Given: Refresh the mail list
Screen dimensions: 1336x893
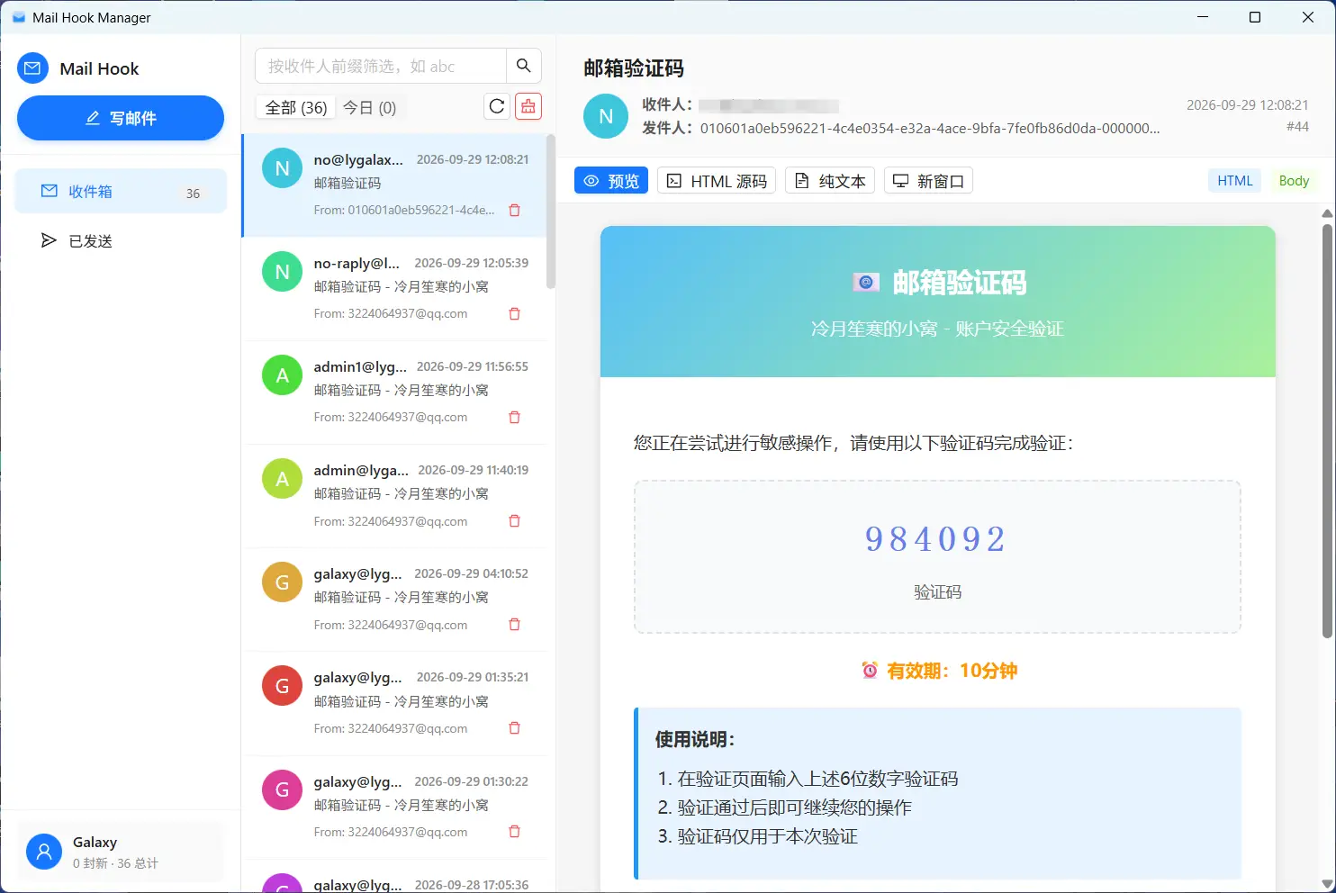Looking at the screenshot, I should [497, 107].
